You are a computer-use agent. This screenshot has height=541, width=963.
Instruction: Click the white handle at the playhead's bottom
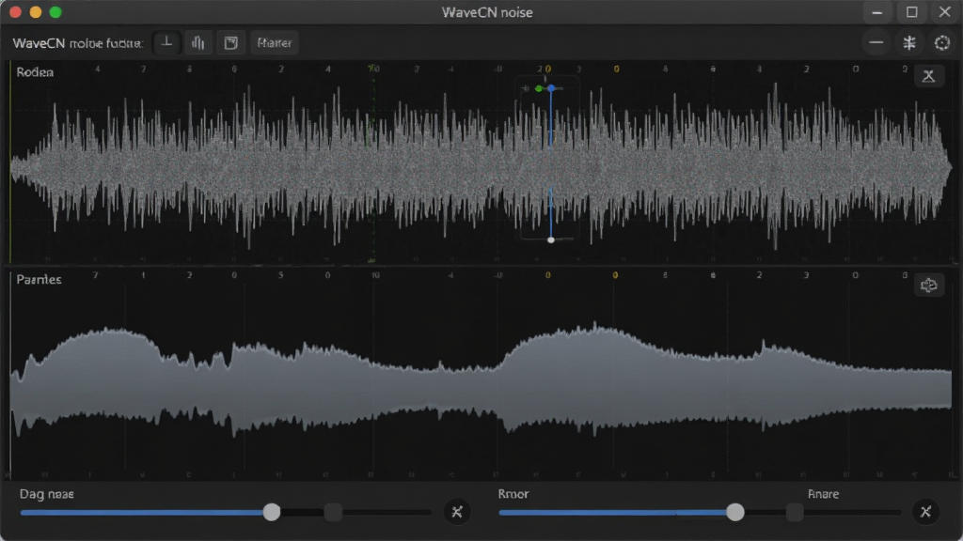551,240
